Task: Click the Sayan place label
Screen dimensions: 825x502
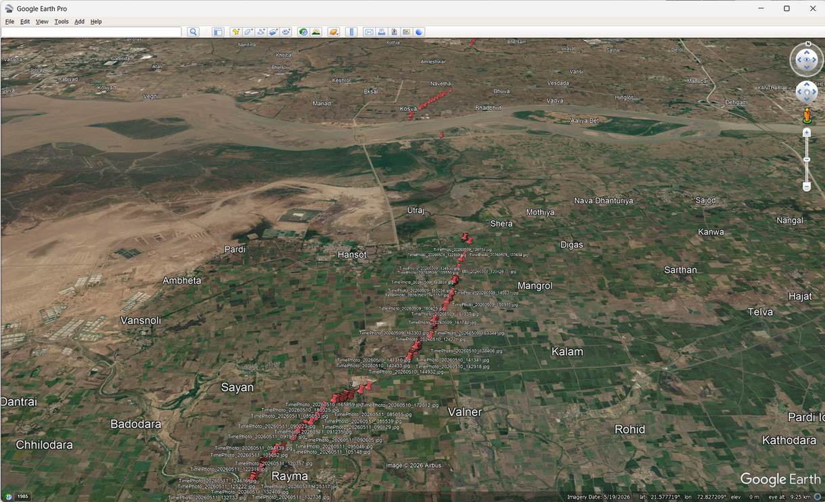Action: (238, 387)
